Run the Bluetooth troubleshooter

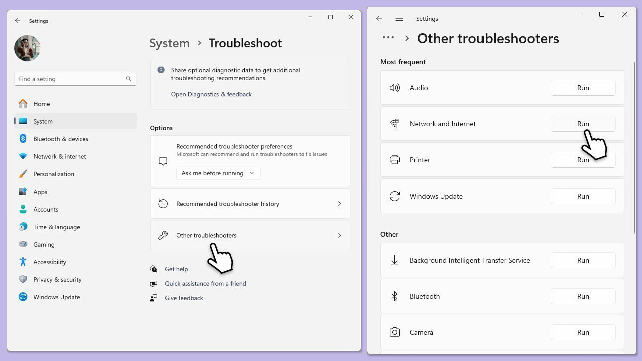583,296
